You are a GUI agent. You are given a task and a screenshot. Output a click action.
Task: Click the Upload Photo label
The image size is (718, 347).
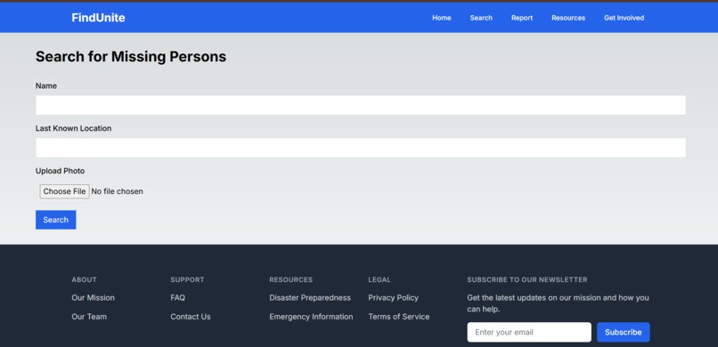(60, 171)
